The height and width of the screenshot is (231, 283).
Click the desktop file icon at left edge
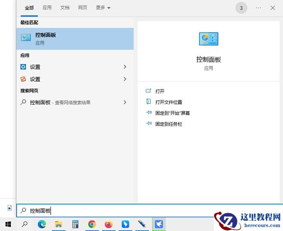click(9, 208)
